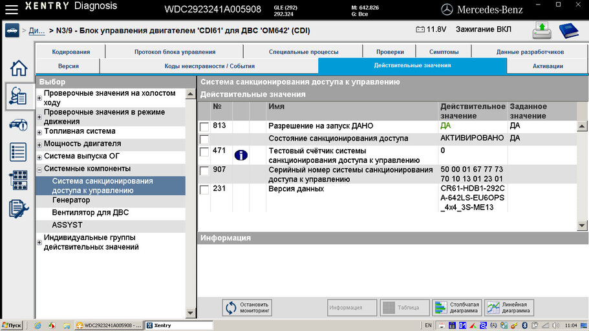
Task: Switch to the 'Симптомы' tab
Action: click(x=444, y=52)
